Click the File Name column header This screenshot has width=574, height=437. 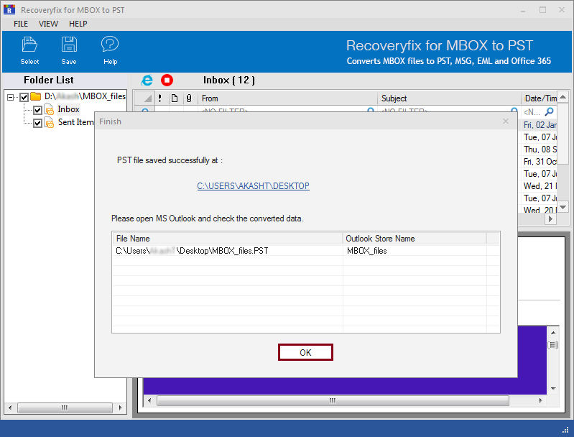227,239
